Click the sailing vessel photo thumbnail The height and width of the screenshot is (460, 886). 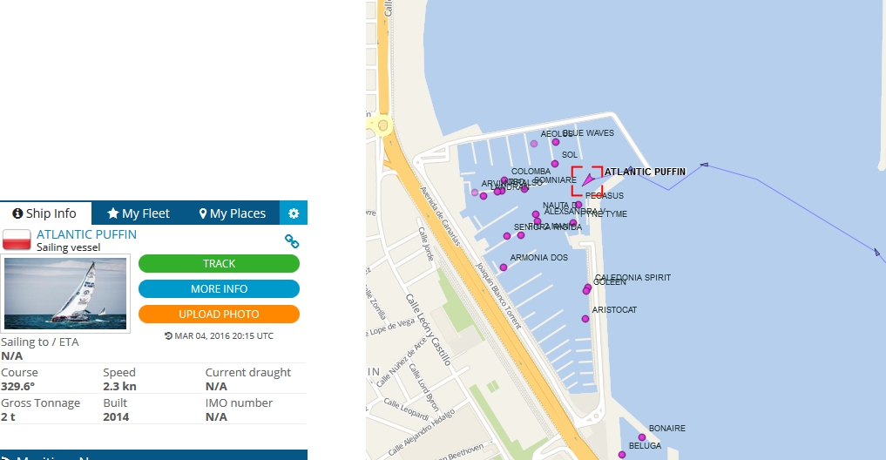[x=65, y=293]
